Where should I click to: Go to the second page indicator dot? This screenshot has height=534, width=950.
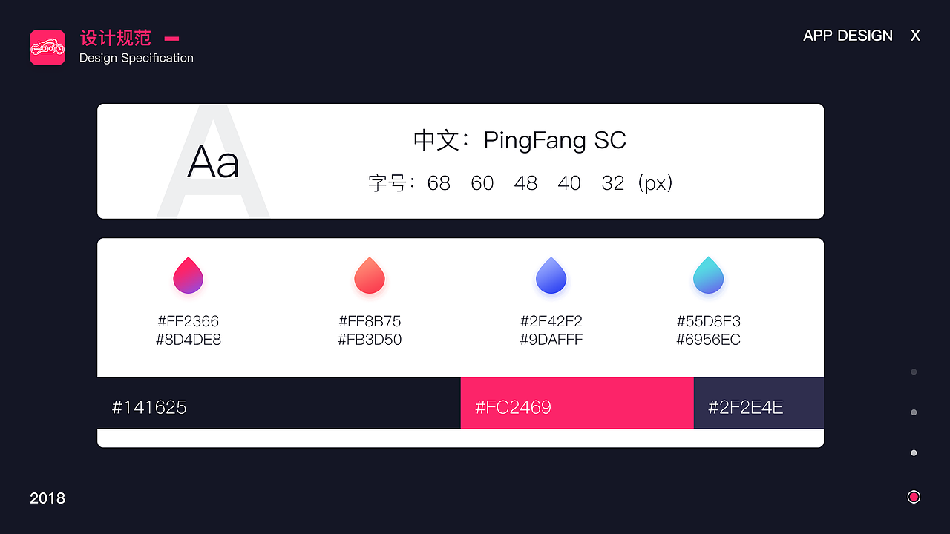[x=914, y=412]
